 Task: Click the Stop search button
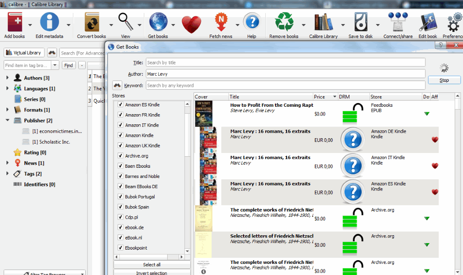pyautogui.click(x=444, y=80)
